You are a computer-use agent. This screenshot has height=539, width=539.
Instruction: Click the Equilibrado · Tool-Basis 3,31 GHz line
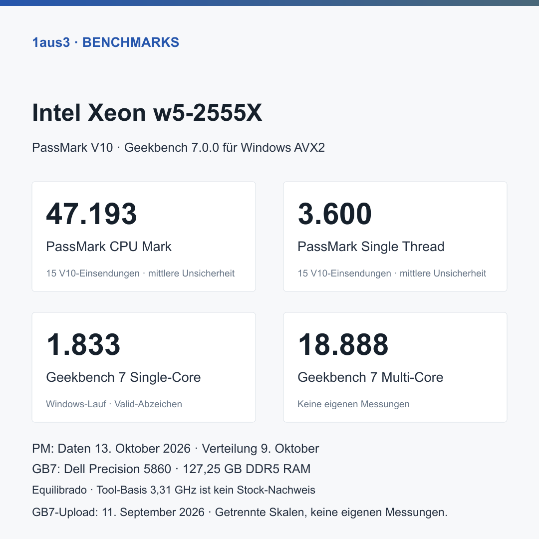(x=174, y=490)
